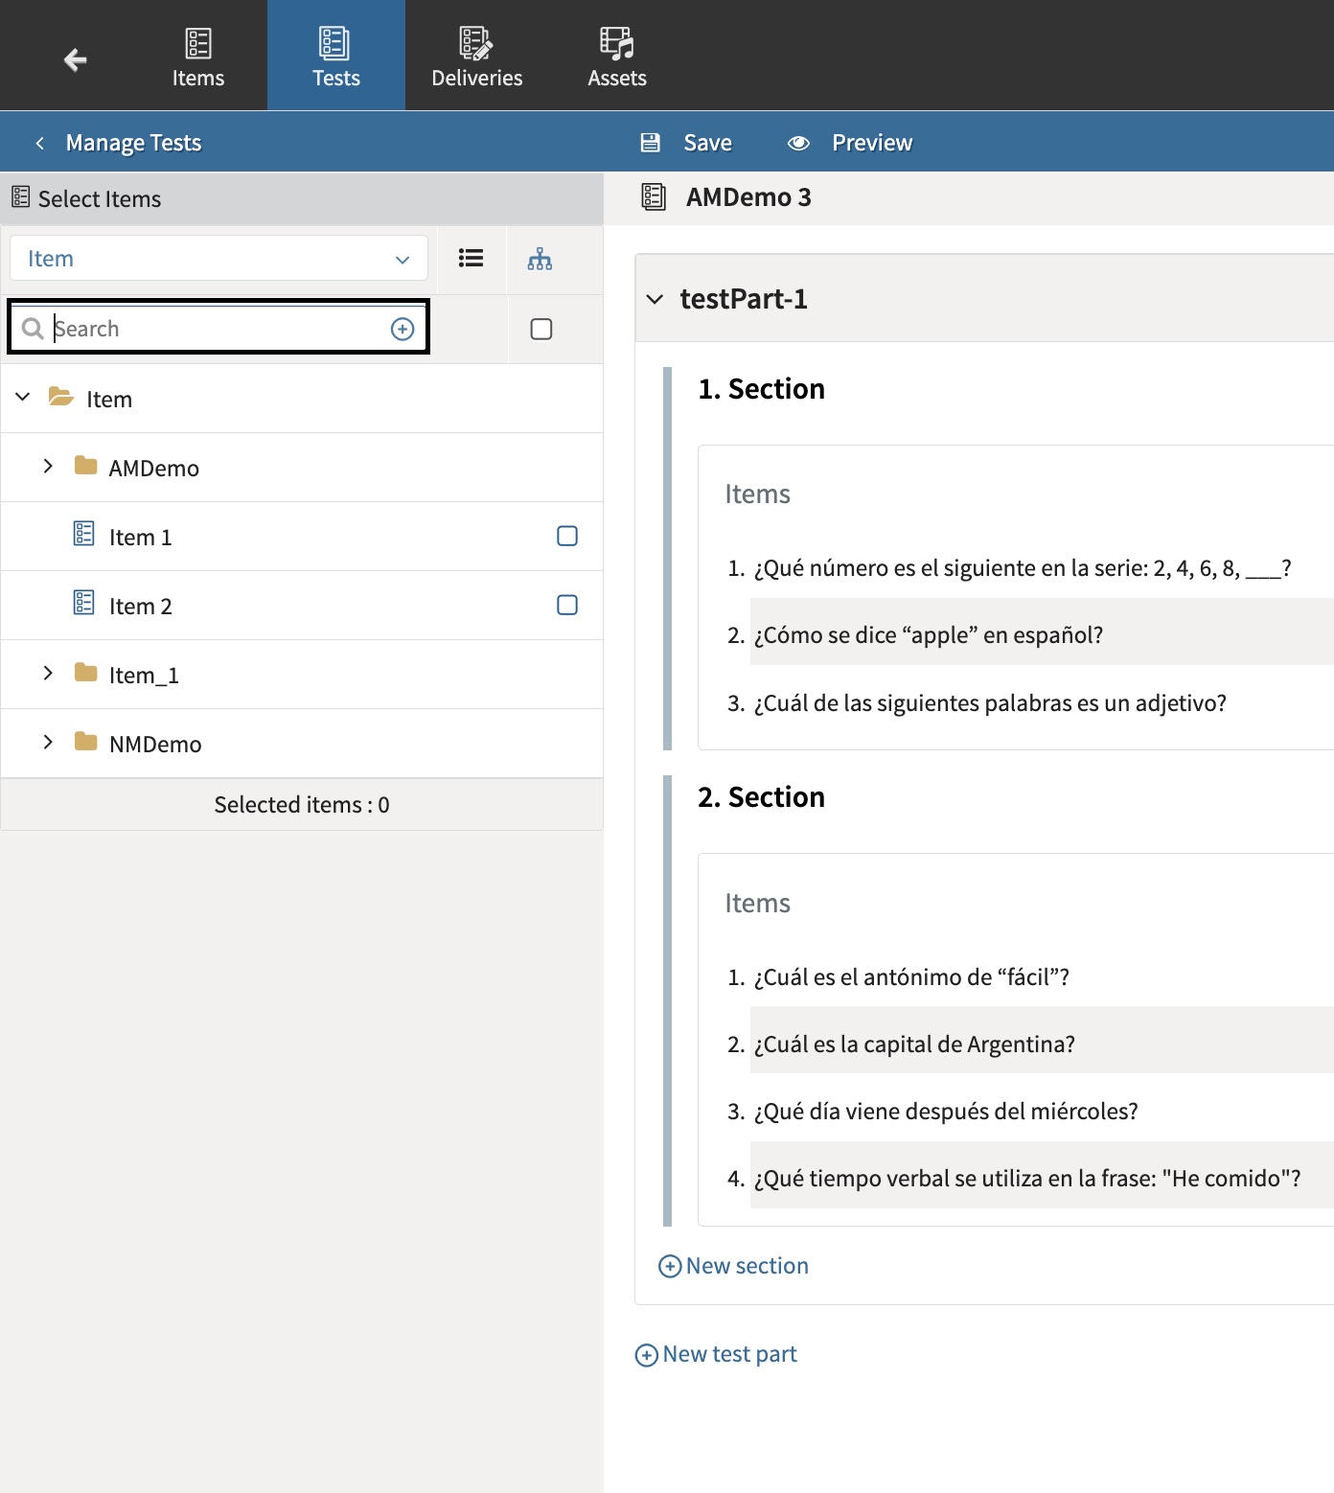Click the advanced search plus icon
The width and height of the screenshot is (1334, 1493).
click(x=402, y=329)
